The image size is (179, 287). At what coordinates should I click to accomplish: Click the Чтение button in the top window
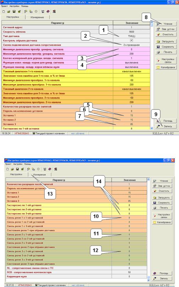[166, 24]
